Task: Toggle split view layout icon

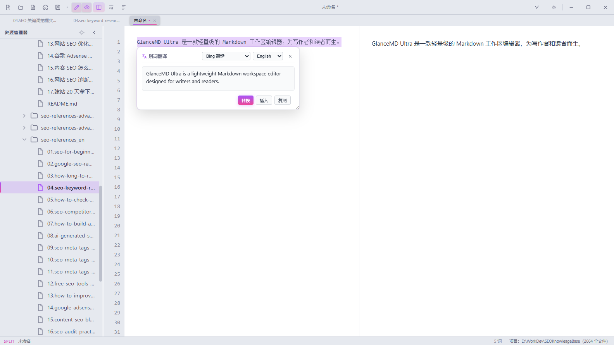Action: pos(99,7)
